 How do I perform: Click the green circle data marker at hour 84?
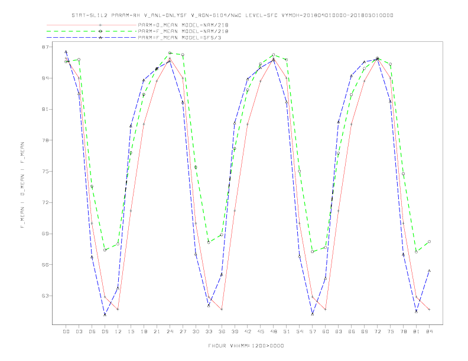tap(429, 242)
